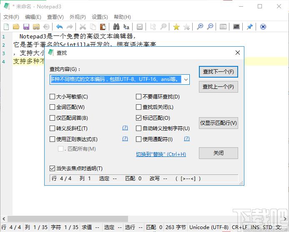This screenshot has width=289, height=232.
Task: Open a file with folder icon
Action: 16,27
